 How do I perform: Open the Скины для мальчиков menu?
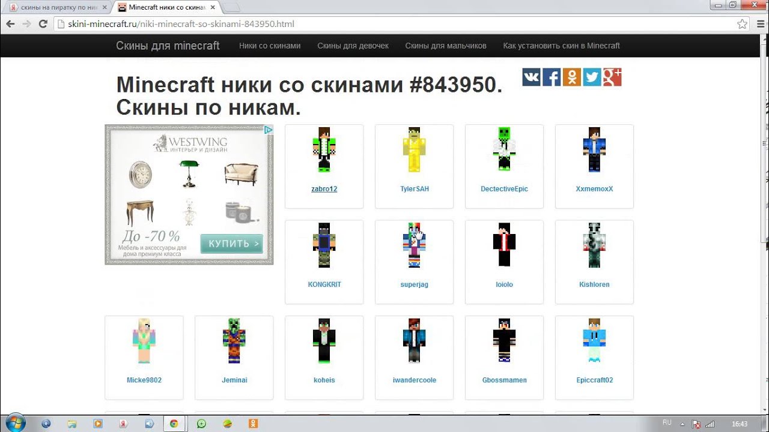(446, 46)
